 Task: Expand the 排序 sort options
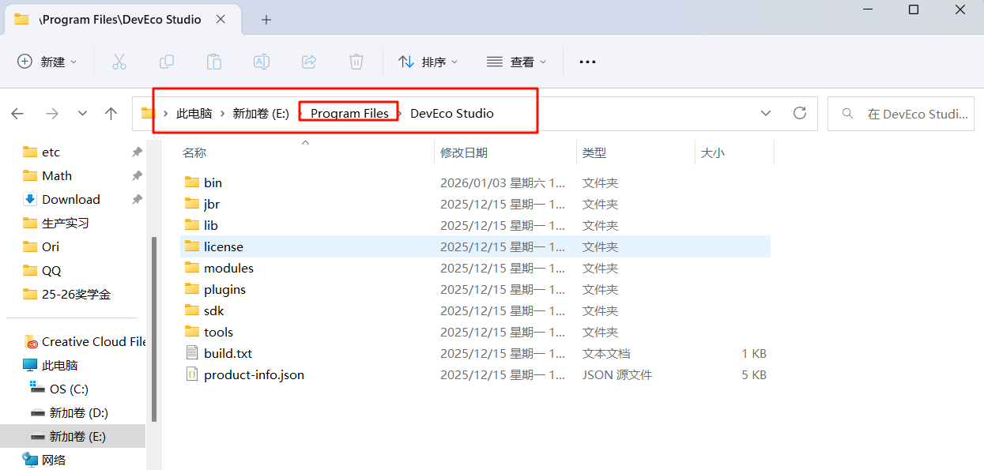tap(428, 62)
